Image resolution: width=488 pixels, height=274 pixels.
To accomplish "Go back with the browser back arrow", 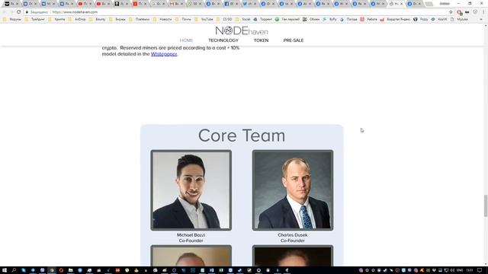I will coord(5,12).
